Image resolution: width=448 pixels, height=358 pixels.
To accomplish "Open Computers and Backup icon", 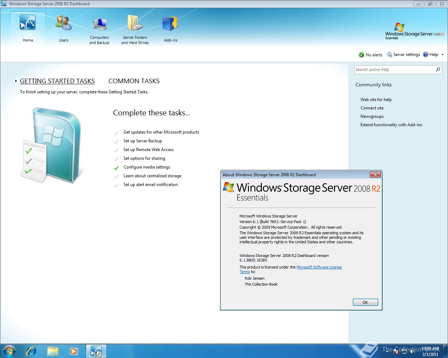I will (100, 24).
